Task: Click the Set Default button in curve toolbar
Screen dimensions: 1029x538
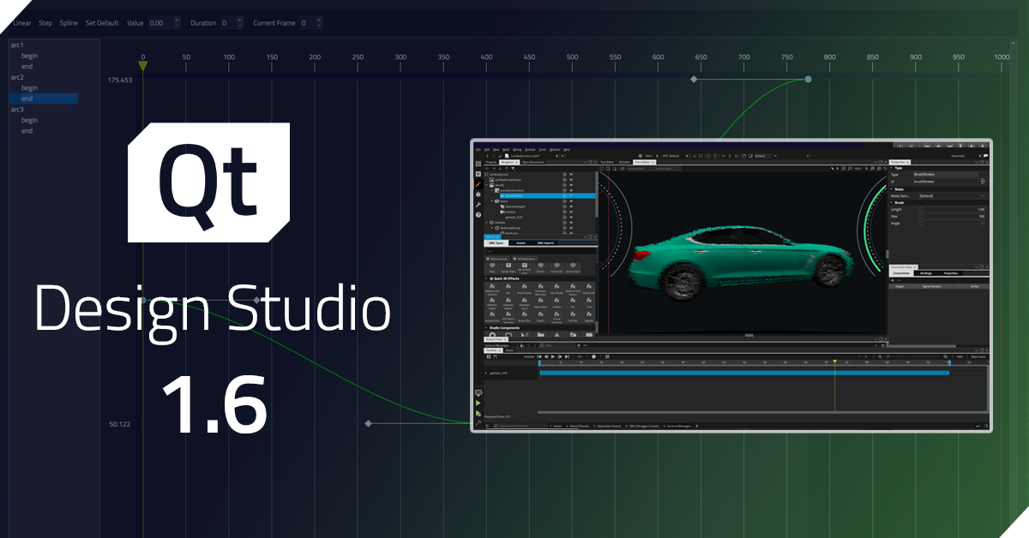Action: pyautogui.click(x=102, y=23)
